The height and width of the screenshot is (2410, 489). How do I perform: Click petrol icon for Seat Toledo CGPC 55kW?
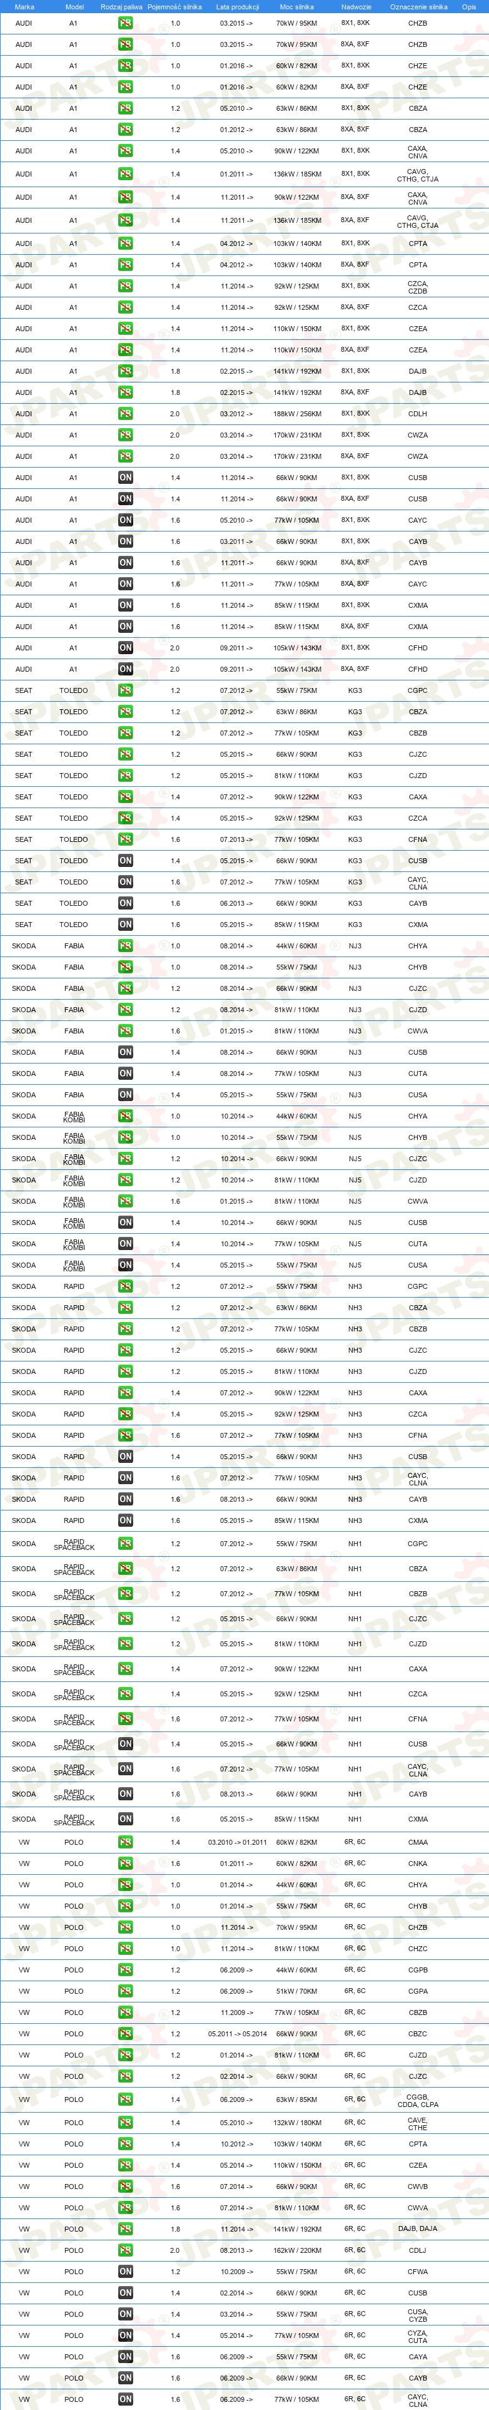pyautogui.click(x=125, y=690)
